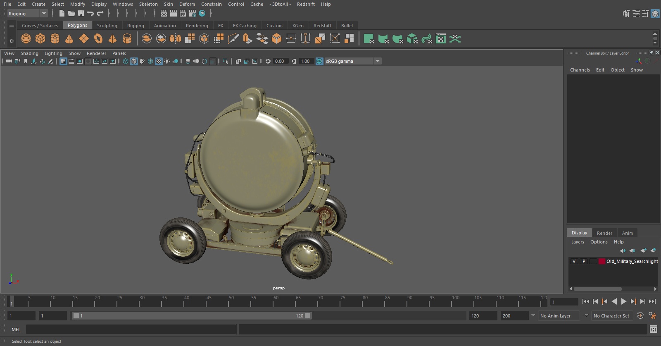The height and width of the screenshot is (346, 661).
Task: Click the Save Scene icon
Action: point(81,14)
